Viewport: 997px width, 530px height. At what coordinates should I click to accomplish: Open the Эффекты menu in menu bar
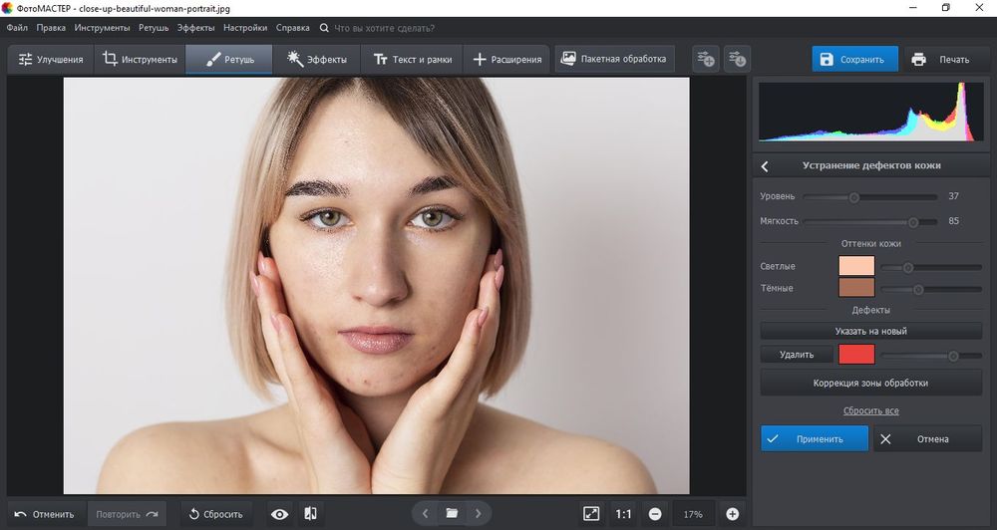click(x=195, y=28)
